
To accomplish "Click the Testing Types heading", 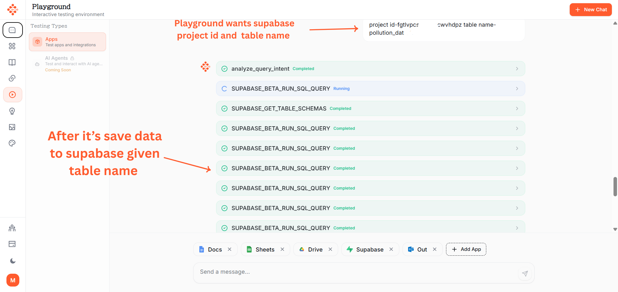I will click(49, 26).
